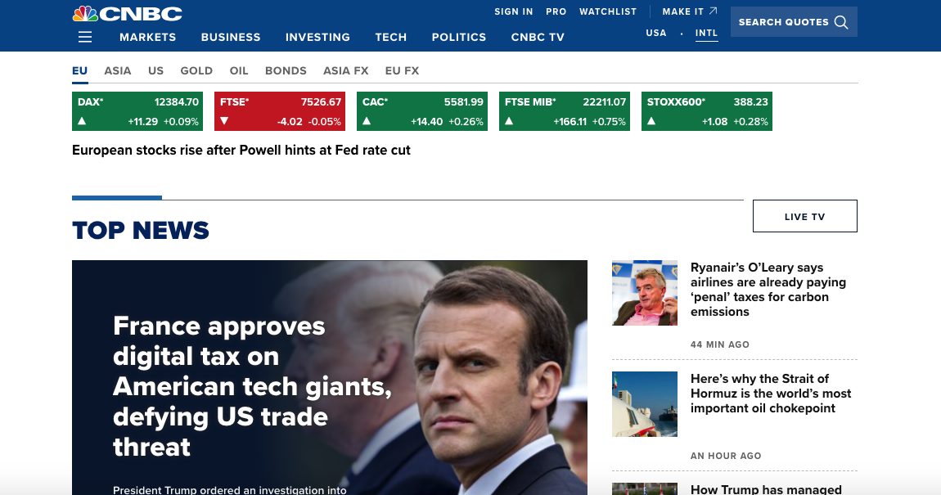This screenshot has height=495, width=941.
Task: Click the Live TV button
Action: (x=805, y=216)
